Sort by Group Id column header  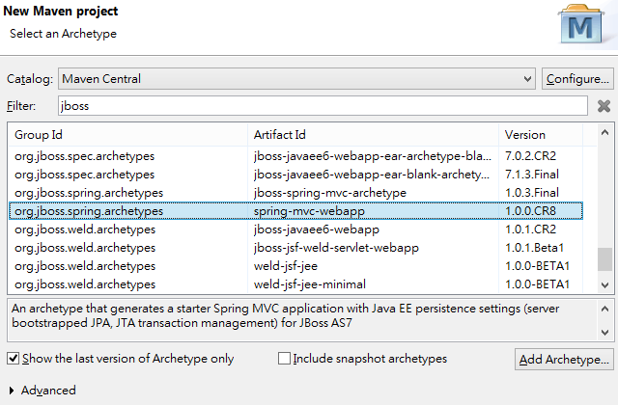[126, 134]
